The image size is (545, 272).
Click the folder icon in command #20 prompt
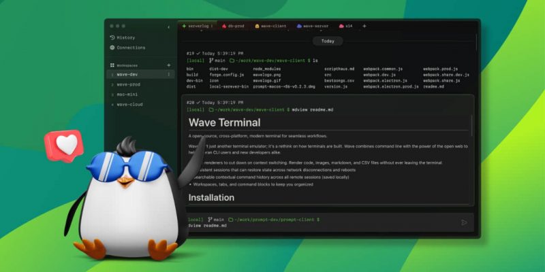(x=211, y=109)
